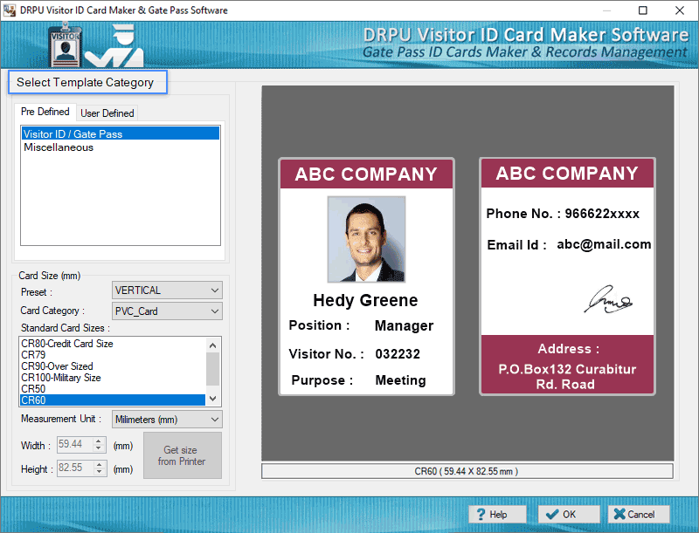Select Visitor ID / Gate Pass category
The height and width of the screenshot is (533, 699).
121,134
